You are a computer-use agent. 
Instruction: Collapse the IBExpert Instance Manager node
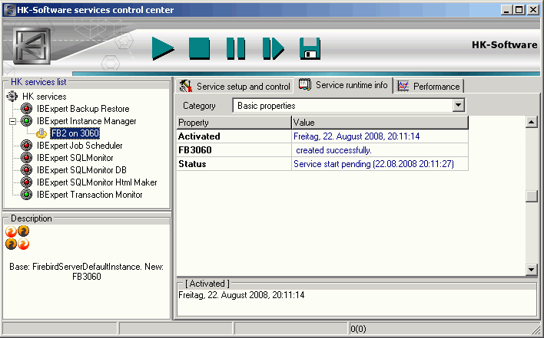click(13, 121)
